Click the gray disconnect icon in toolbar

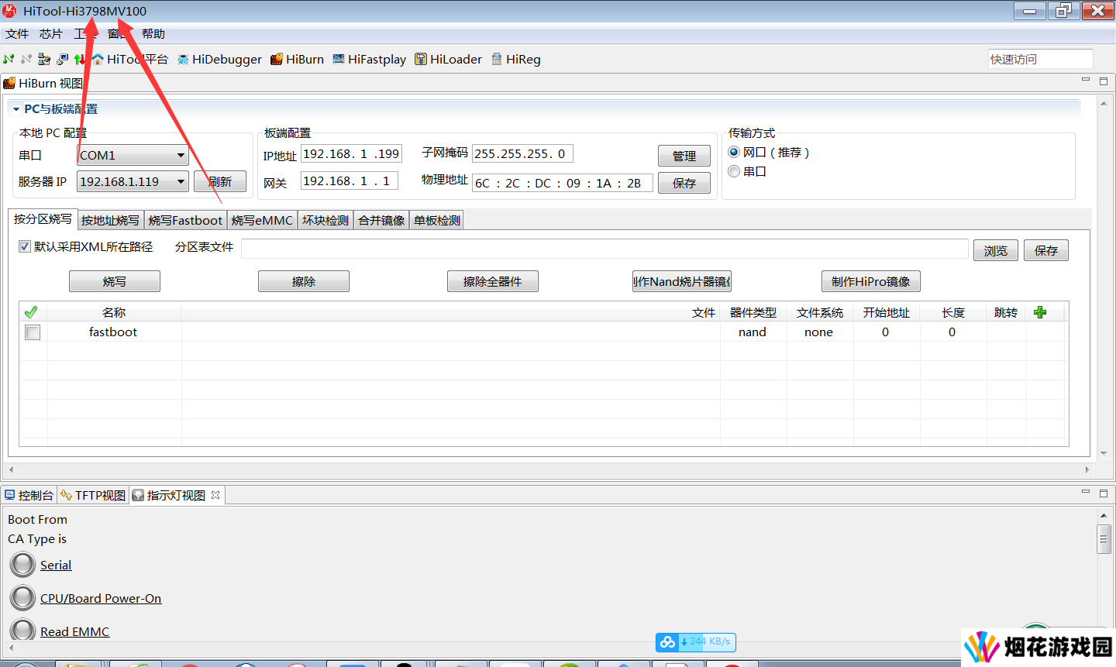(x=26, y=59)
